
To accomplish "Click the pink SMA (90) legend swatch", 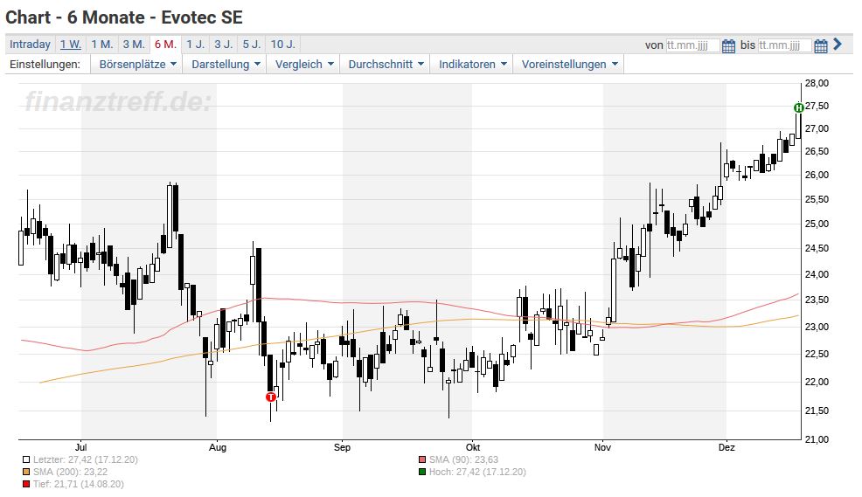I will pyautogui.click(x=422, y=459).
